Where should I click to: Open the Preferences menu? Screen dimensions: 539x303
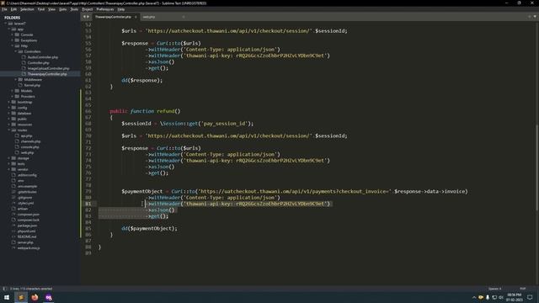pyautogui.click(x=104, y=9)
